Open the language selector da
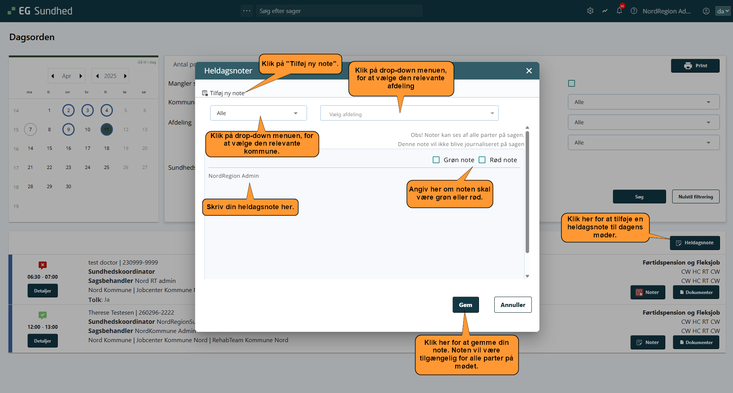Screen dimensions: 733x393 (x=723, y=11)
